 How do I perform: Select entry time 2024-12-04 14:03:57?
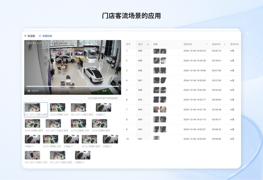point(194,129)
